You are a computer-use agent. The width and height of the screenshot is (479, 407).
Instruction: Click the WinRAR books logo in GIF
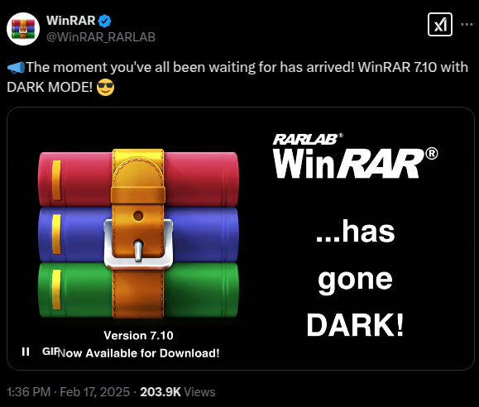[139, 234]
